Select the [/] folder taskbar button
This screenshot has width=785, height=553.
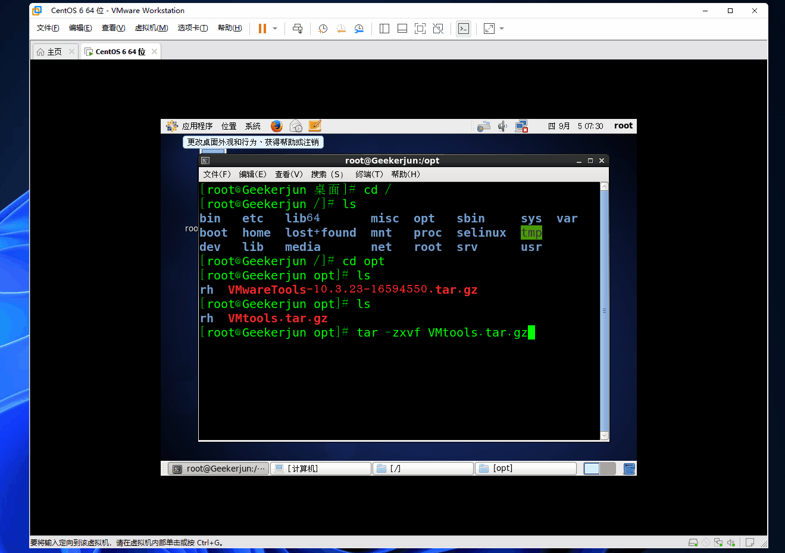[x=424, y=469]
